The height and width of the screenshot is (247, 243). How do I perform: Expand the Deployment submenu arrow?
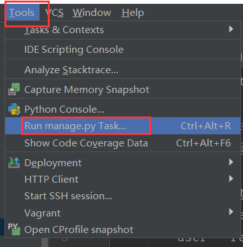231,162
